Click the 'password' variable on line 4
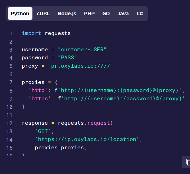Screen dimensions: 190x174 click(35, 58)
